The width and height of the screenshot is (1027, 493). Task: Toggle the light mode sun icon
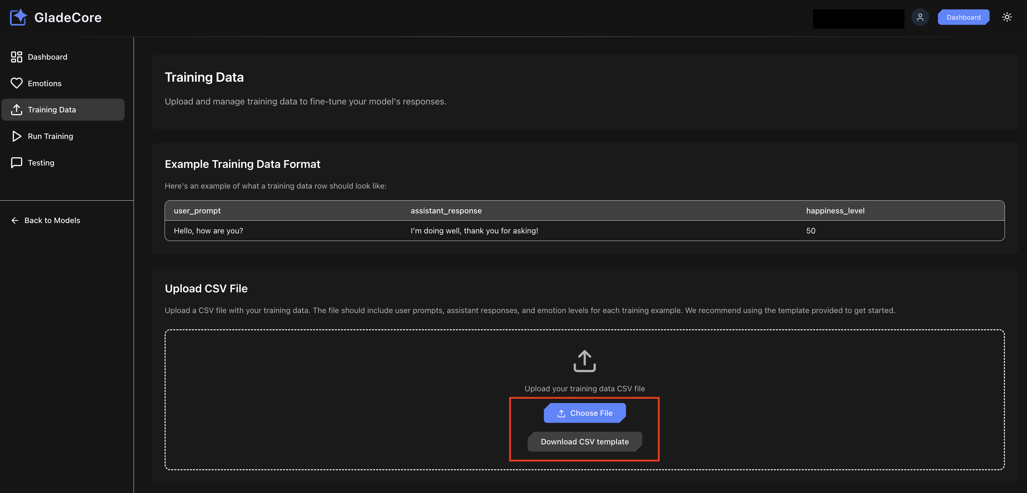[x=1007, y=17]
